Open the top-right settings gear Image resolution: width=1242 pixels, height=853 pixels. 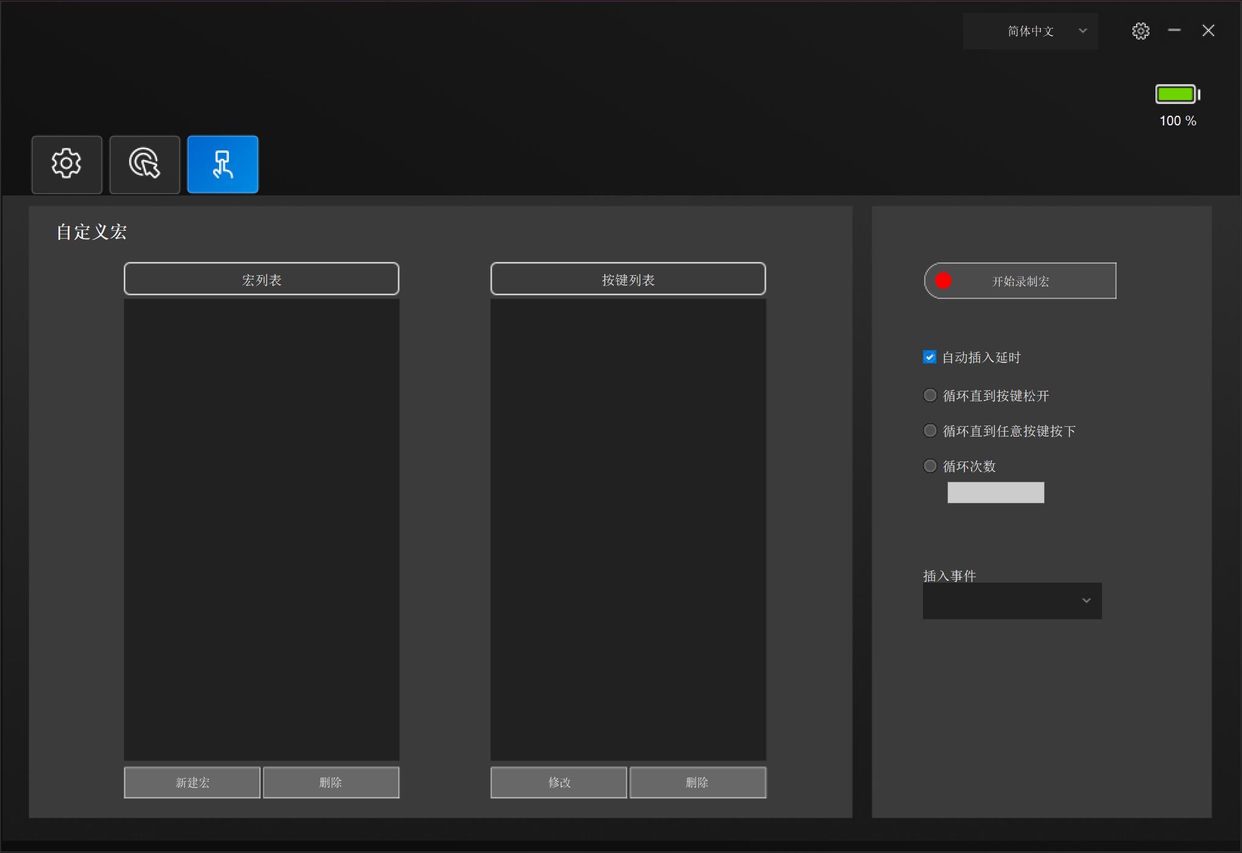click(x=1140, y=31)
